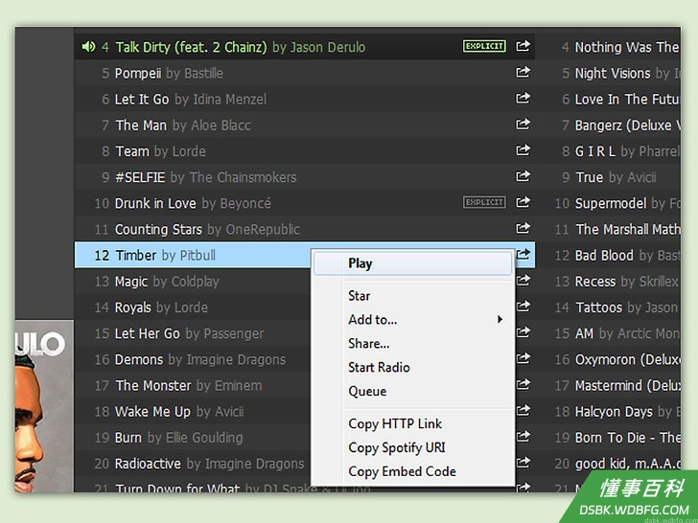Image resolution: width=698 pixels, height=523 pixels.
Task: Open the Add to... submenu
Action: coord(413,320)
